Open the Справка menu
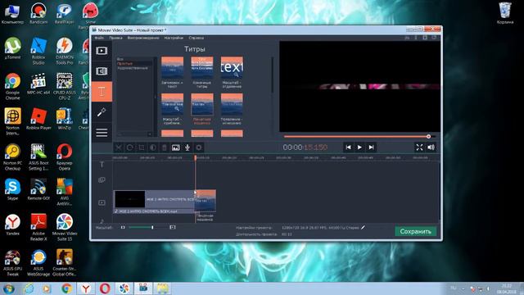 click(x=196, y=38)
